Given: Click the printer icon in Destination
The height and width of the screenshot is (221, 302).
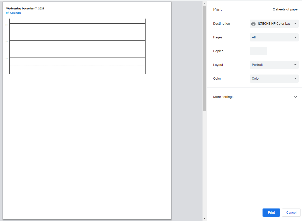Looking at the screenshot, I should 253,24.
